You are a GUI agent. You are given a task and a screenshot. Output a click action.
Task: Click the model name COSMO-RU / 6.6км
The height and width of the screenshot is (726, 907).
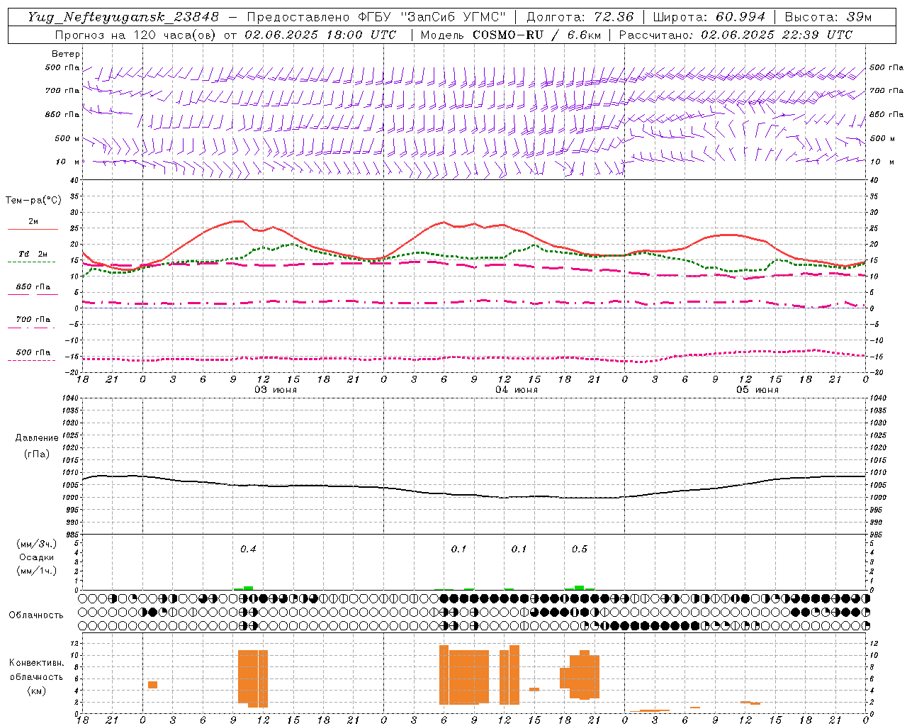[x=536, y=35]
